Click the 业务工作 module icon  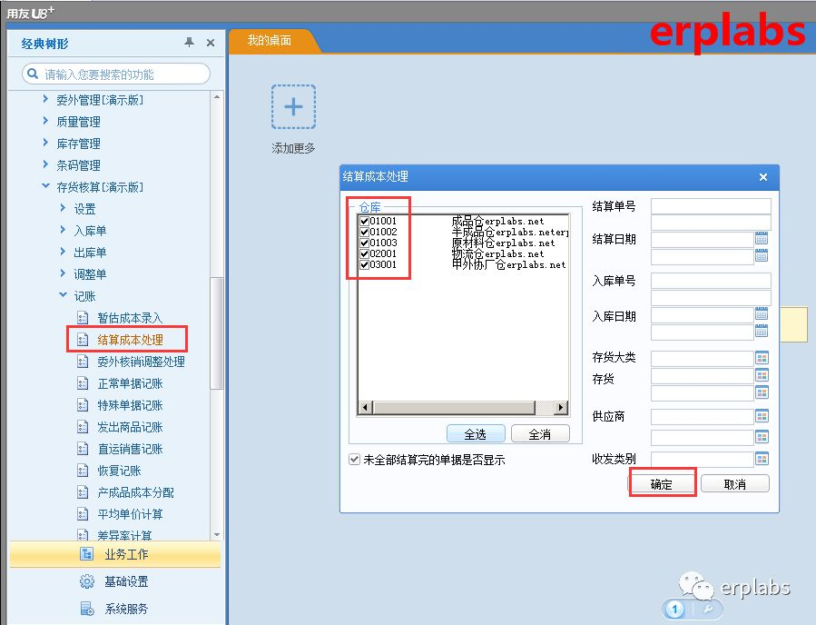tap(86, 553)
